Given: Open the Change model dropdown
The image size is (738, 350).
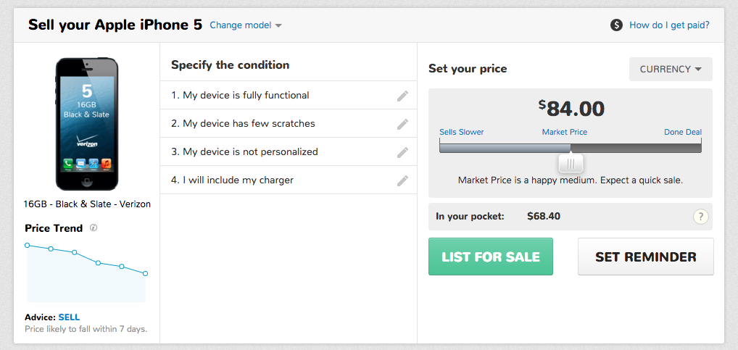Looking at the screenshot, I should coord(246,25).
